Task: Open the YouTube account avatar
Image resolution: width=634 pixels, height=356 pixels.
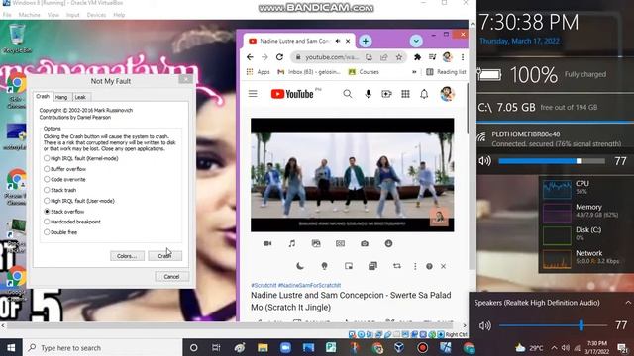Action: [447, 94]
